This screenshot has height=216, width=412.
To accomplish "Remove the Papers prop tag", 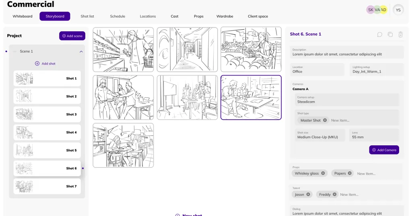I will [x=350, y=173].
